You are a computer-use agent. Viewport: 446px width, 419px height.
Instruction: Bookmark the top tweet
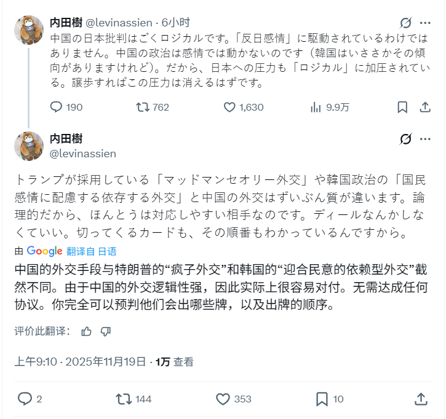[402, 108]
